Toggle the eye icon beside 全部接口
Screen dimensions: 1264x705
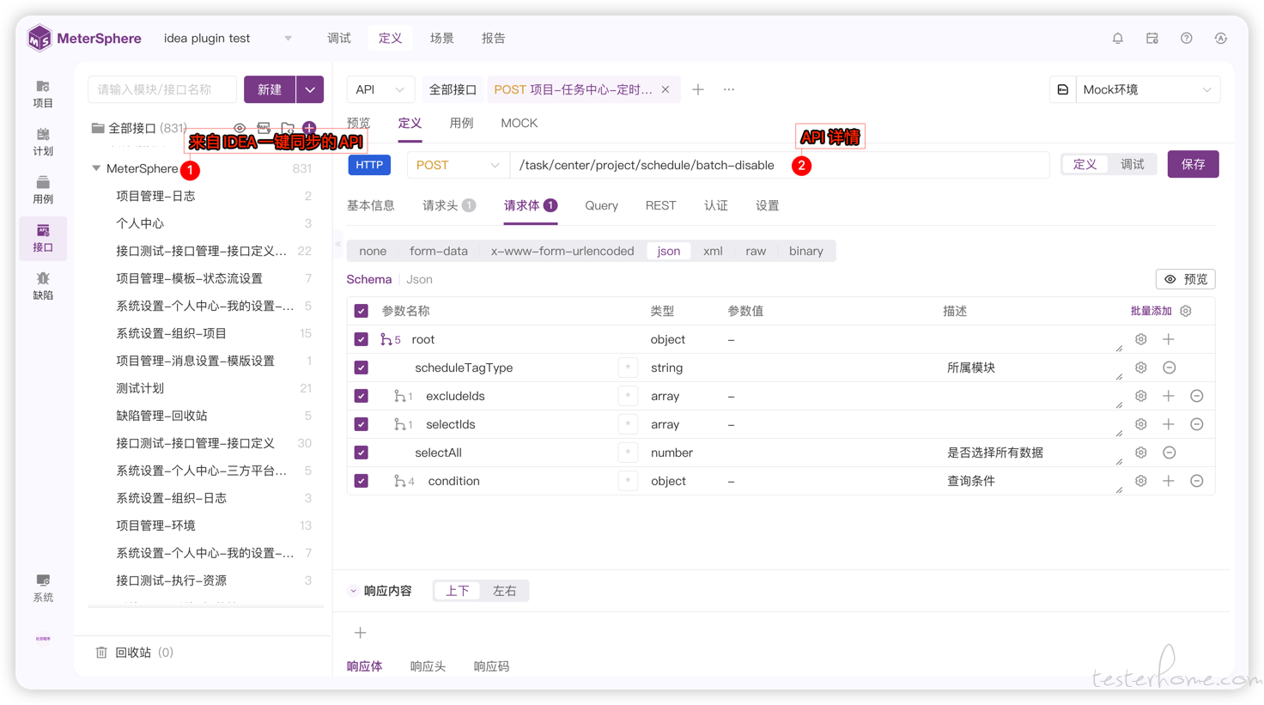click(240, 128)
